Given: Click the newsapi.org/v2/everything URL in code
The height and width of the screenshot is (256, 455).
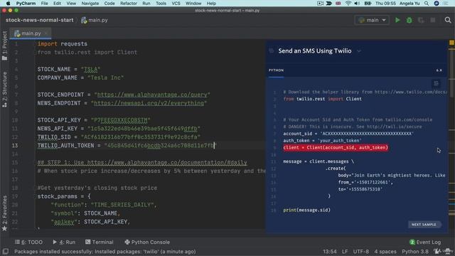Looking at the screenshot, I should point(149,103).
